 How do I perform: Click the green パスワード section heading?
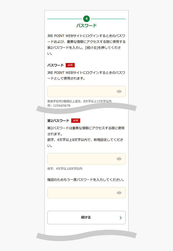[x=86, y=26]
